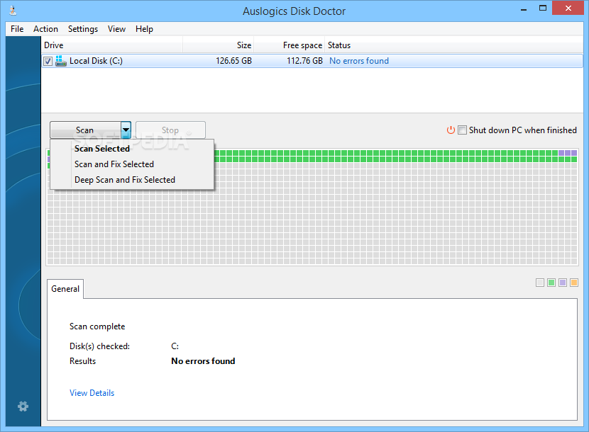
Task: Click the 'Disk(s) checked:' label
Action: (99, 346)
